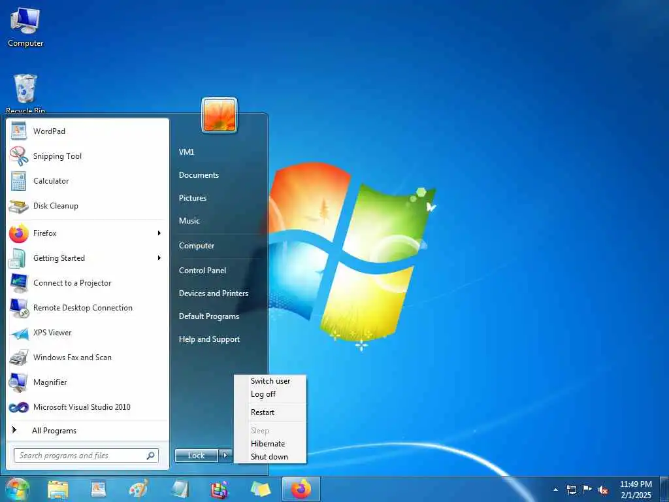The height and width of the screenshot is (502, 669).
Task: Open the colorful blocks taskbar icon
Action: pos(220,490)
